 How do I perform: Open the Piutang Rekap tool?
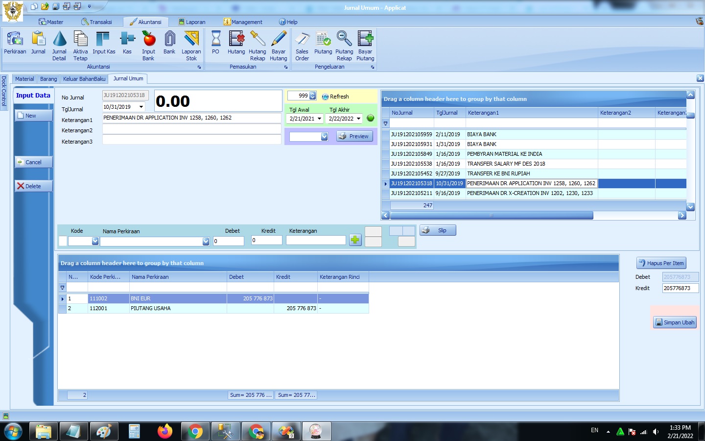coord(344,45)
